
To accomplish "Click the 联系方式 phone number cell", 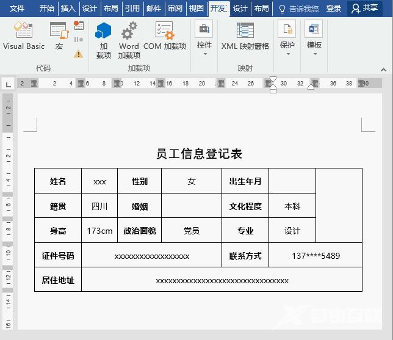I will pos(315,256).
